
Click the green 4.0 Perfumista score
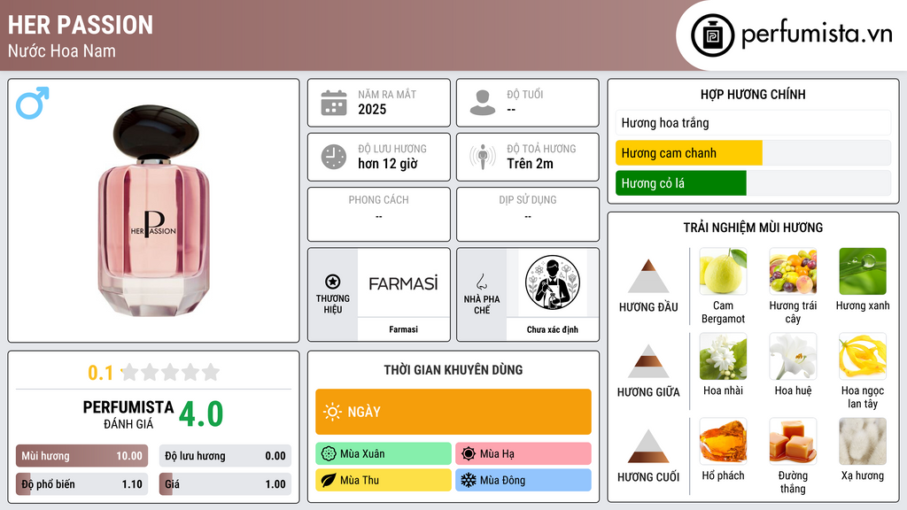201,414
